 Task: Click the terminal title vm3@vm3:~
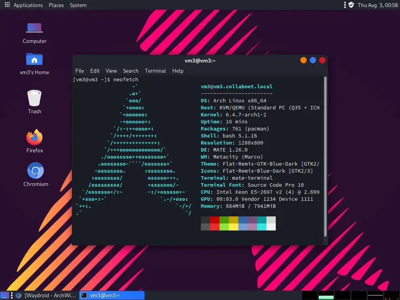click(200, 61)
